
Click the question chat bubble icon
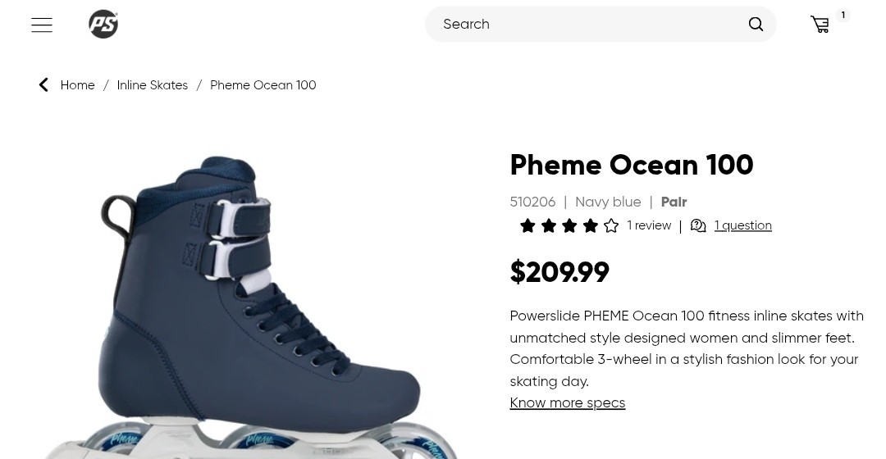click(698, 225)
